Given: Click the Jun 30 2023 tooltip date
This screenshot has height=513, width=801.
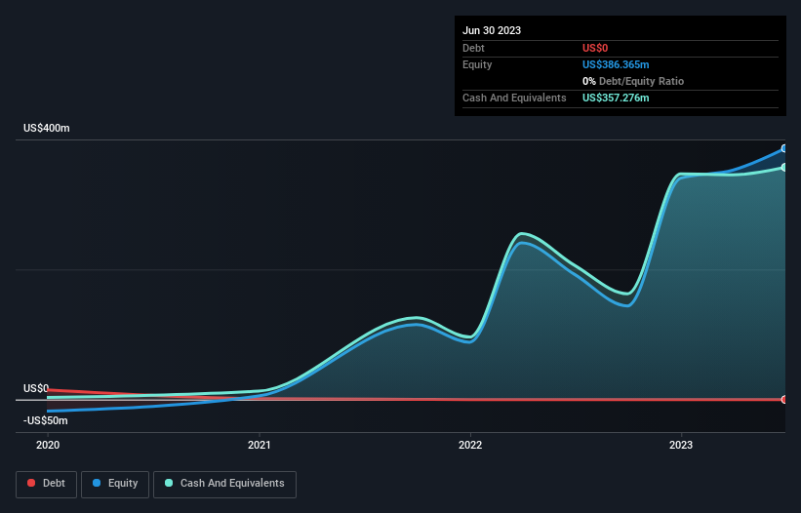Looking at the screenshot, I should click(x=492, y=30).
